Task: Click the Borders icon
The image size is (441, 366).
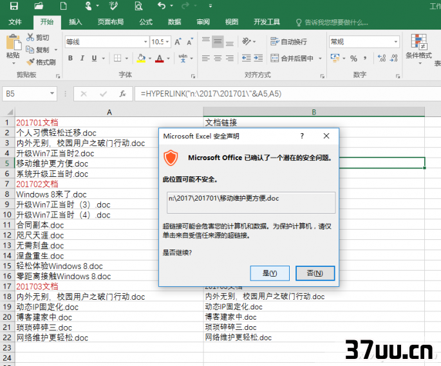Action: click(x=117, y=58)
